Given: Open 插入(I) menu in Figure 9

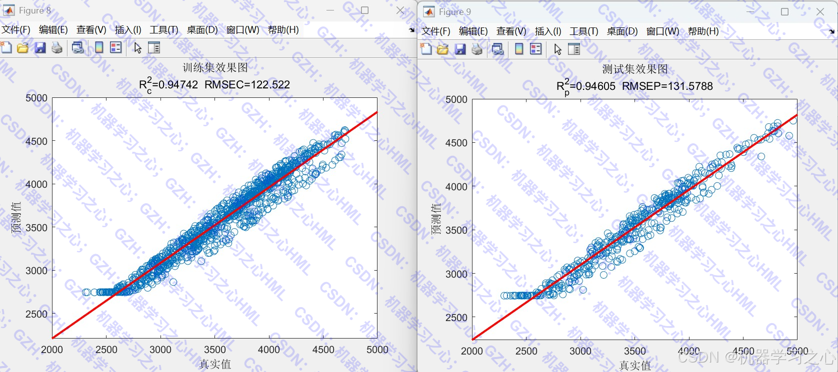Looking at the screenshot, I should pos(548,31).
